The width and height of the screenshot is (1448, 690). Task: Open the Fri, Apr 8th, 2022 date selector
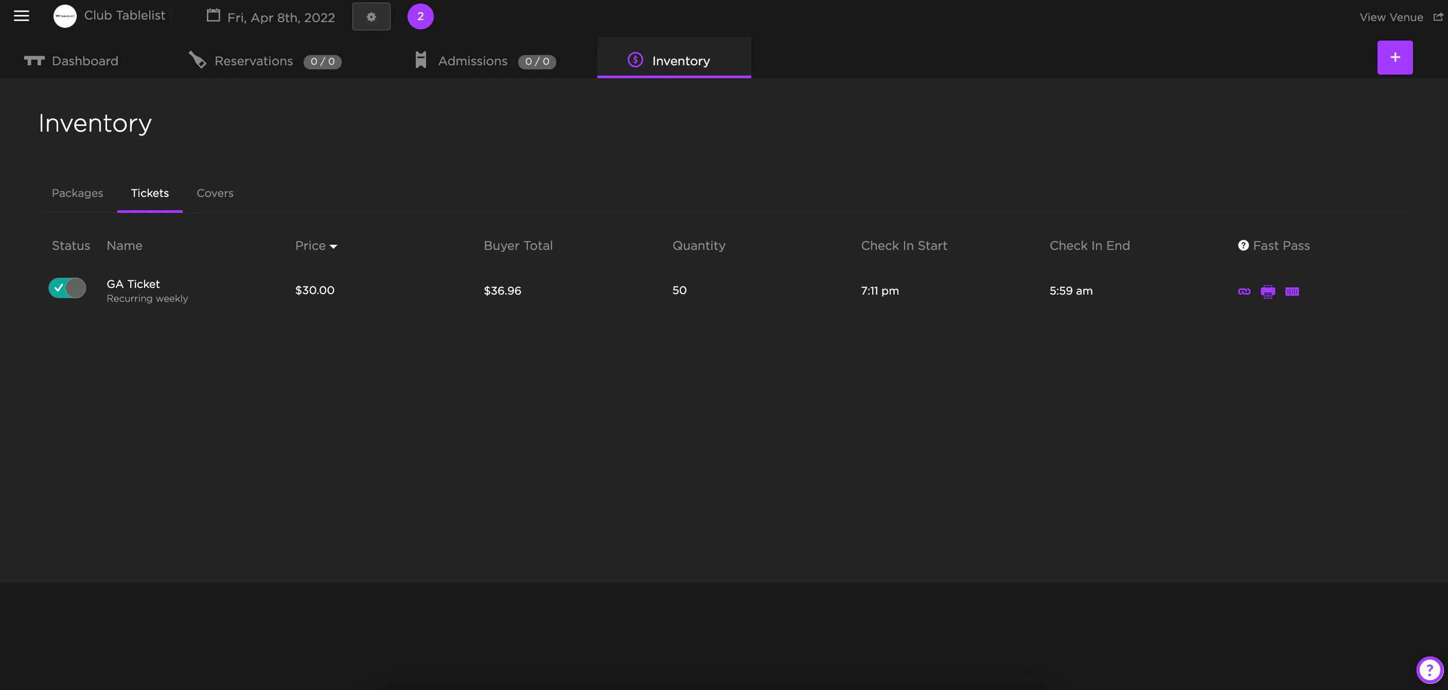pyautogui.click(x=280, y=17)
